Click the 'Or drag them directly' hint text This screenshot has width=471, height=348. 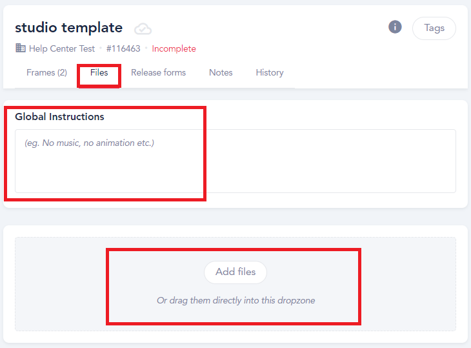(235, 300)
